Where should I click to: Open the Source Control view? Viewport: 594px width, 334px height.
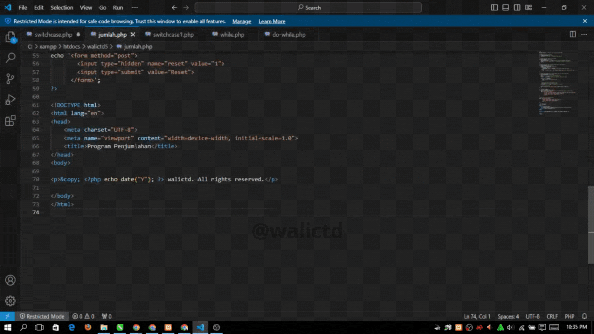tap(10, 78)
